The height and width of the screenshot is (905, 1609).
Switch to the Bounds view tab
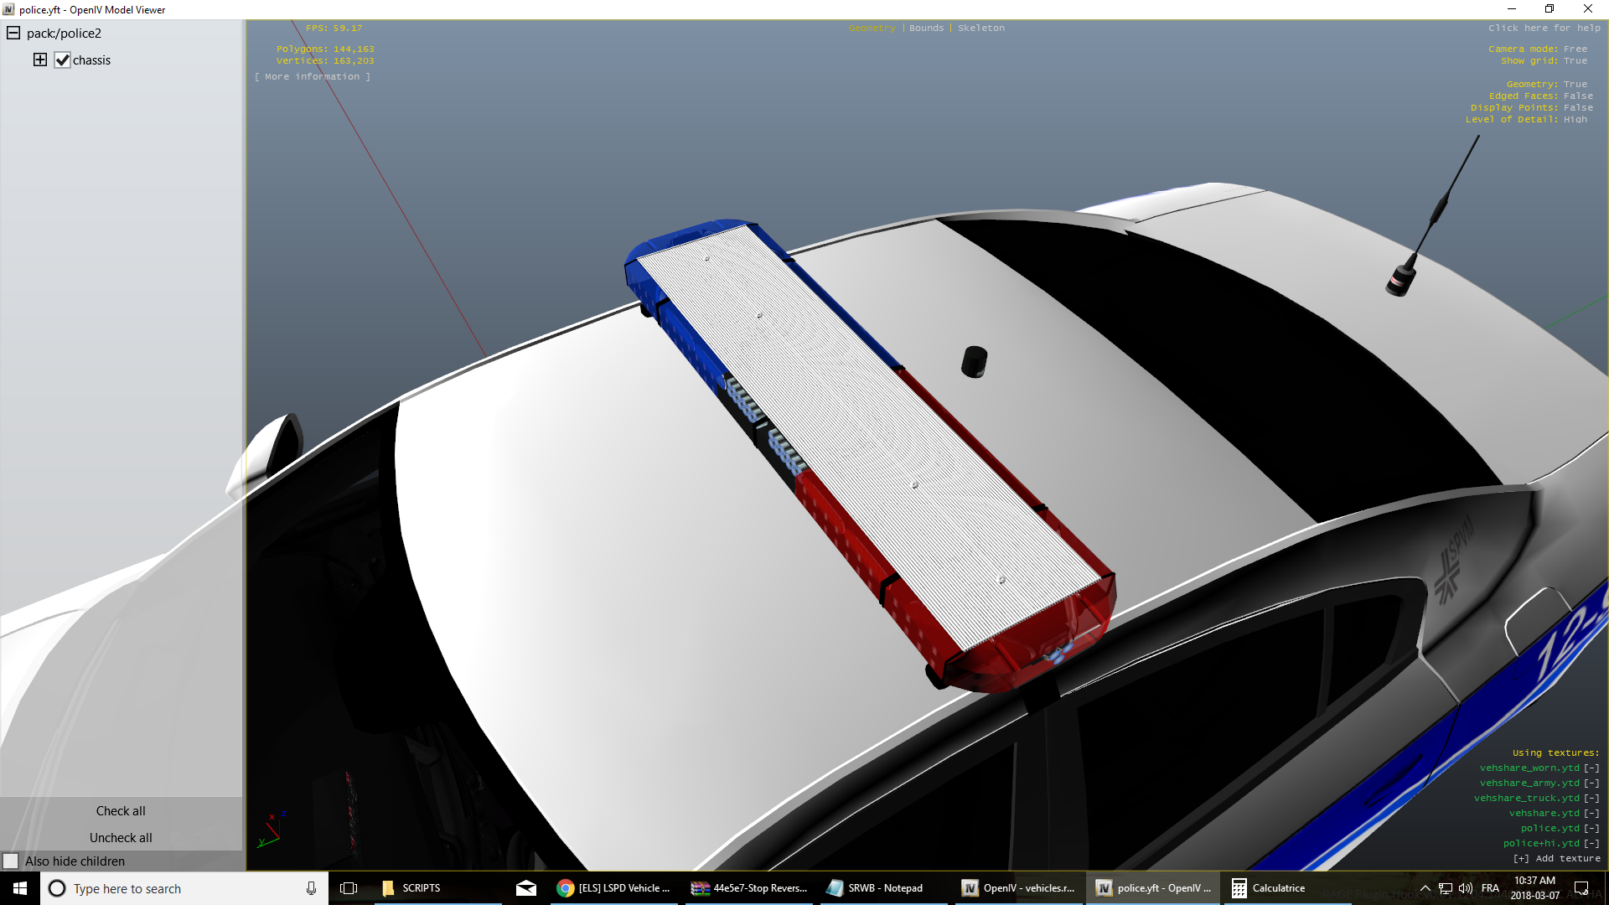coord(926,28)
